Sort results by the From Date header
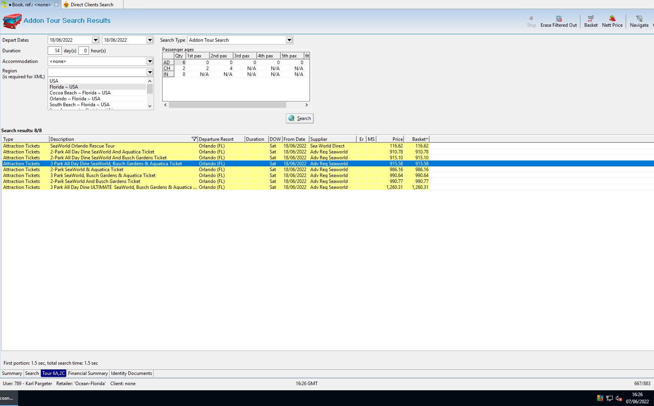 (296, 139)
